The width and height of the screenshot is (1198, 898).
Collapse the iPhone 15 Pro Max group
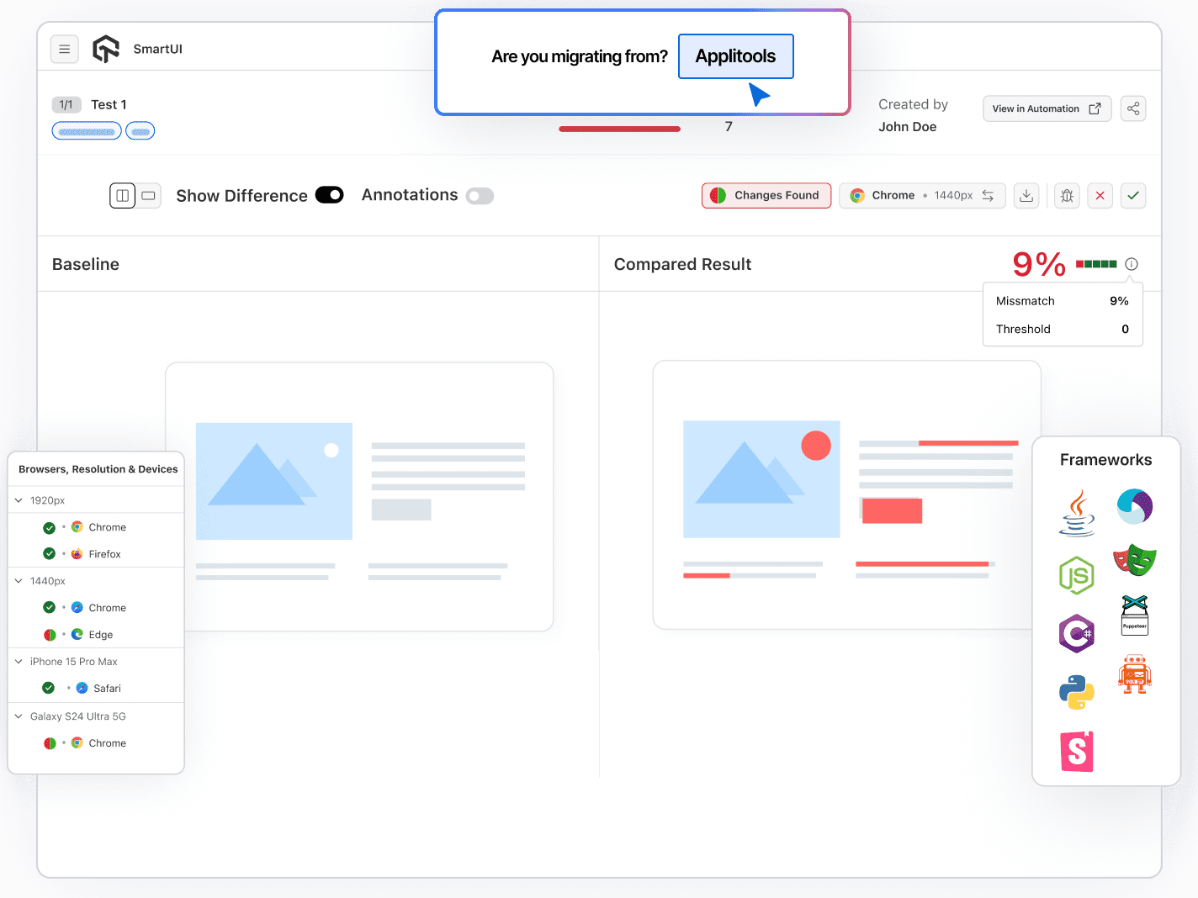click(x=19, y=662)
